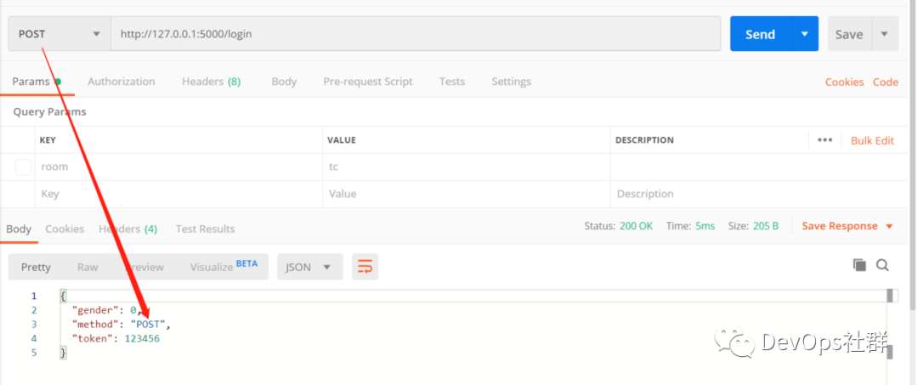Select the response Body tab
Viewport: 918px width, 385px height.
click(x=19, y=229)
